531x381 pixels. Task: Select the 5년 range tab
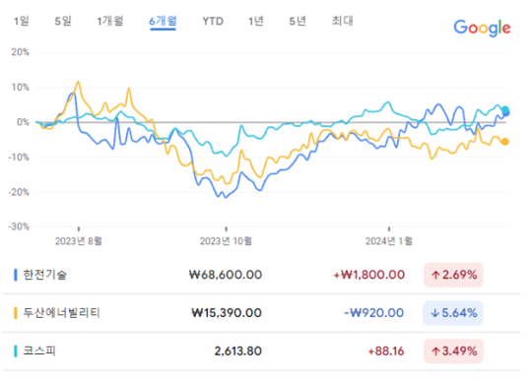tap(298, 21)
